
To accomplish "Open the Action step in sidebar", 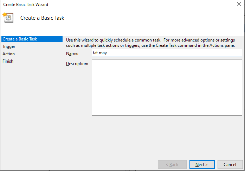I will click(8, 54).
